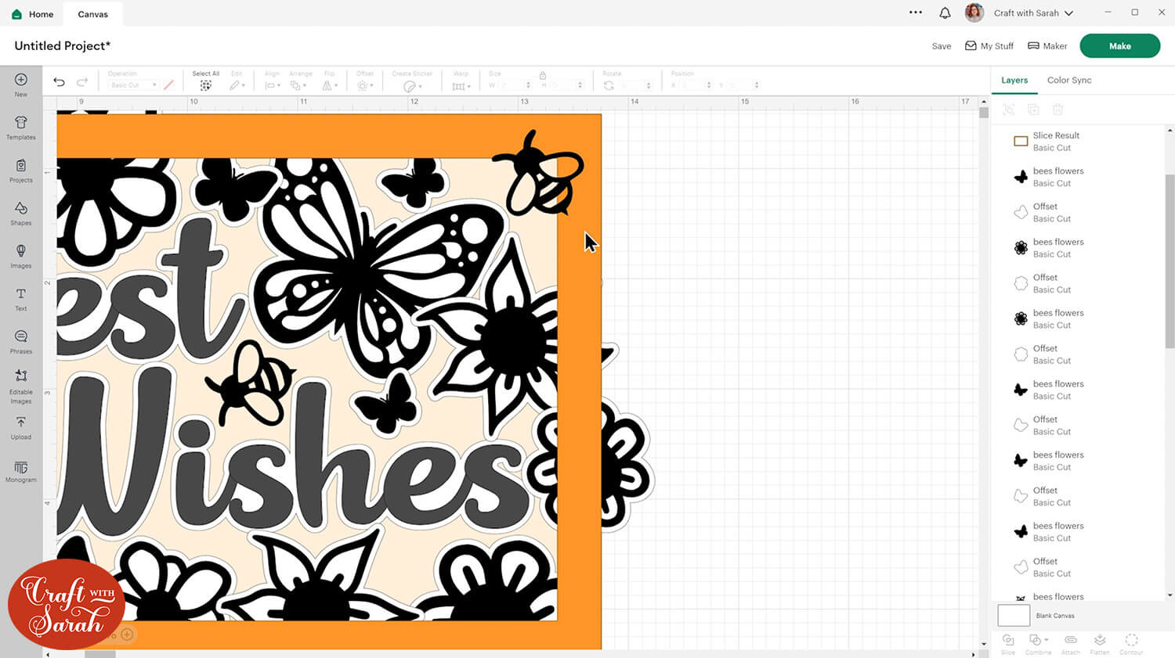The width and height of the screenshot is (1175, 658).
Task: Zoom in on the canvas with plus icon
Action: pyautogui.click(x=127, y=635)
